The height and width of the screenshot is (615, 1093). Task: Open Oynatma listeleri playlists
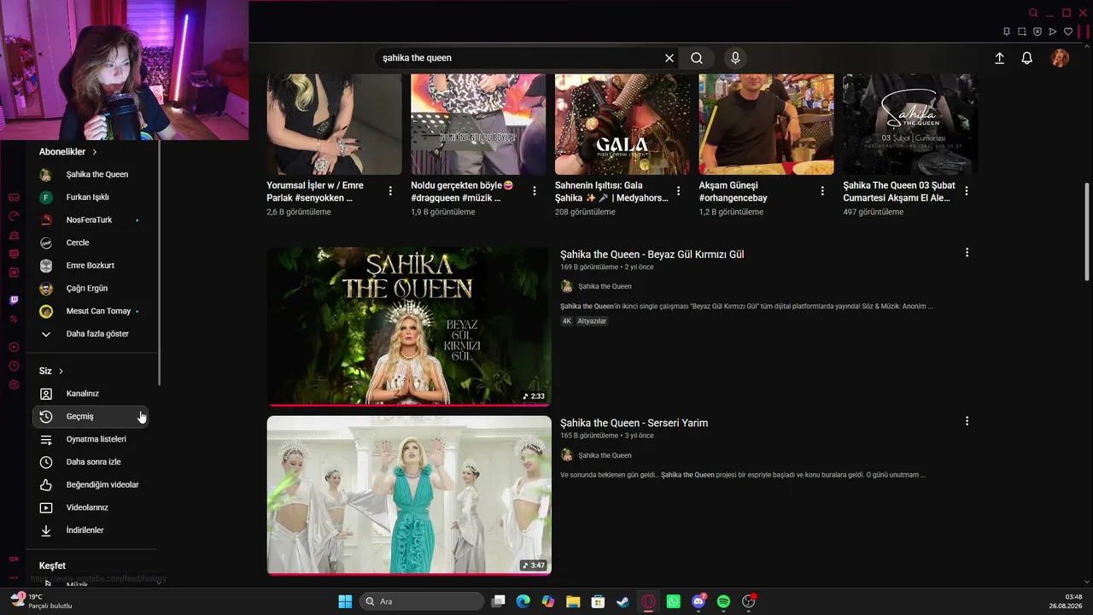tap(91, 439)
